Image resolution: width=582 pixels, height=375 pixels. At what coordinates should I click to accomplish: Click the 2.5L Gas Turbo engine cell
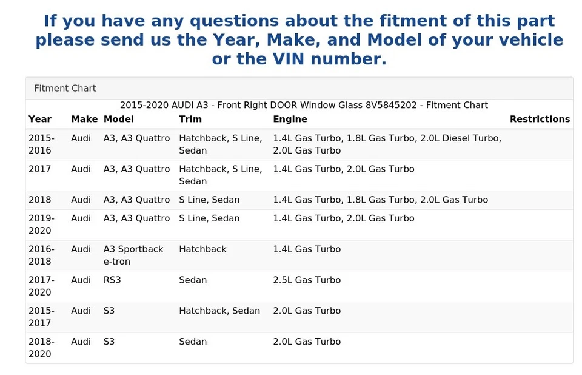(x=307, y=280)
